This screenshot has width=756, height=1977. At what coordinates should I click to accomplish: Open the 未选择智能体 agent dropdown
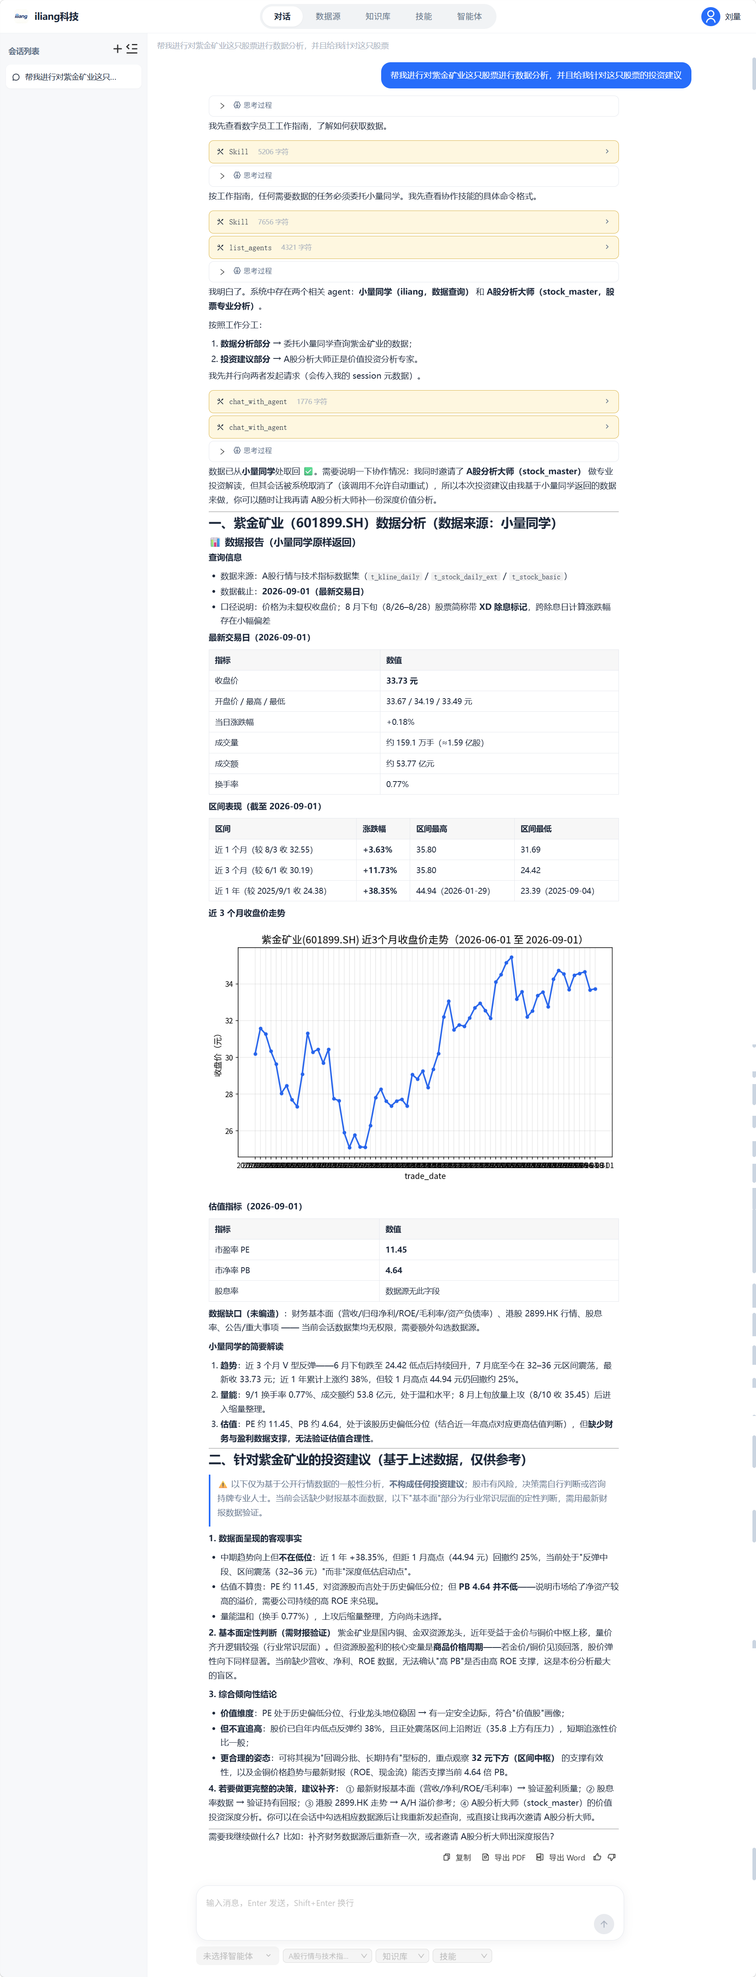point(237,1956)
